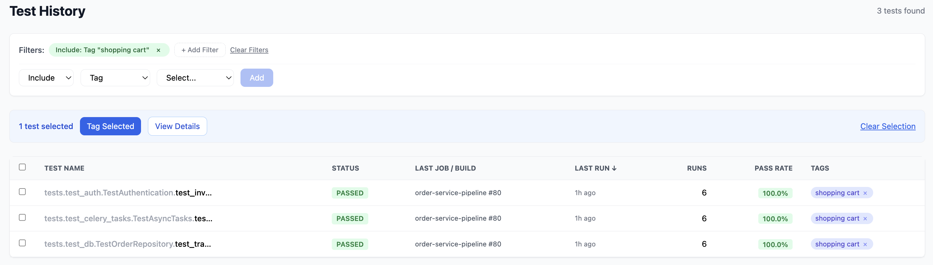Open the Include filter mode dropdown

[x=46, y=78]
